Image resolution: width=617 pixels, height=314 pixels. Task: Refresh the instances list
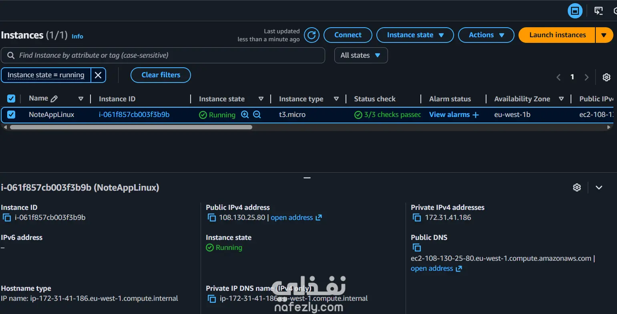(312, 35)
